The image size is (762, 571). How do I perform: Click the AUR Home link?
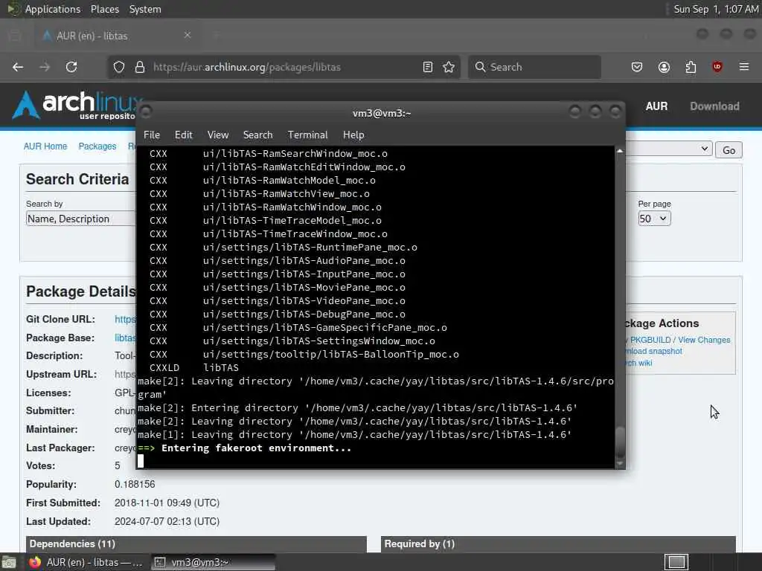click(45, 146)
